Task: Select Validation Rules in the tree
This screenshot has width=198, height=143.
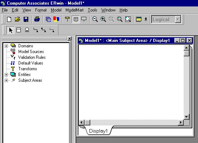Action: [32, 57]
